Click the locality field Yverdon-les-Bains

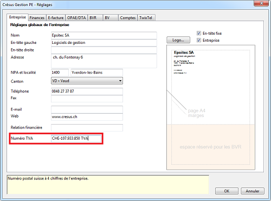click(96, 73)
